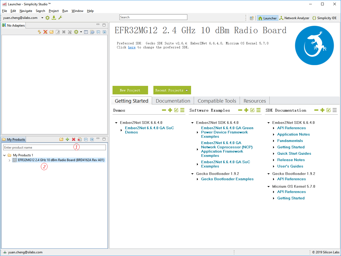Open Release Notes link

click(x=291, y=160)
